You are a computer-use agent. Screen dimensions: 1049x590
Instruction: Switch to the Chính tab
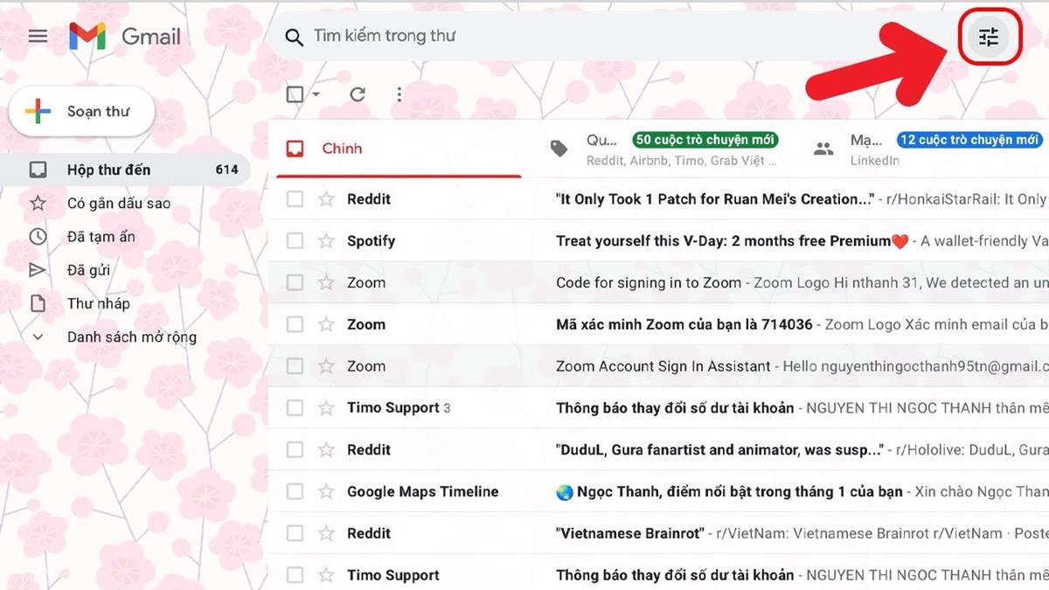[341, 149]
